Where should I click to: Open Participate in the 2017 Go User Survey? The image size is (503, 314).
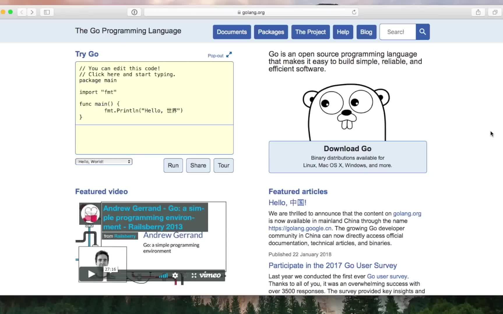(x=333, y=265)
